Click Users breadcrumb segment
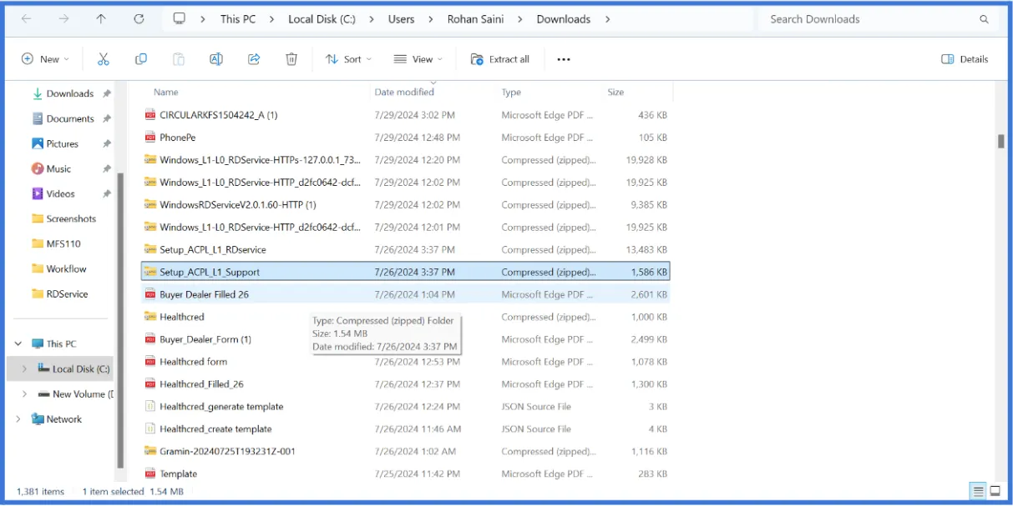This screenshot has height=506, width=1013. pos(401,19)
